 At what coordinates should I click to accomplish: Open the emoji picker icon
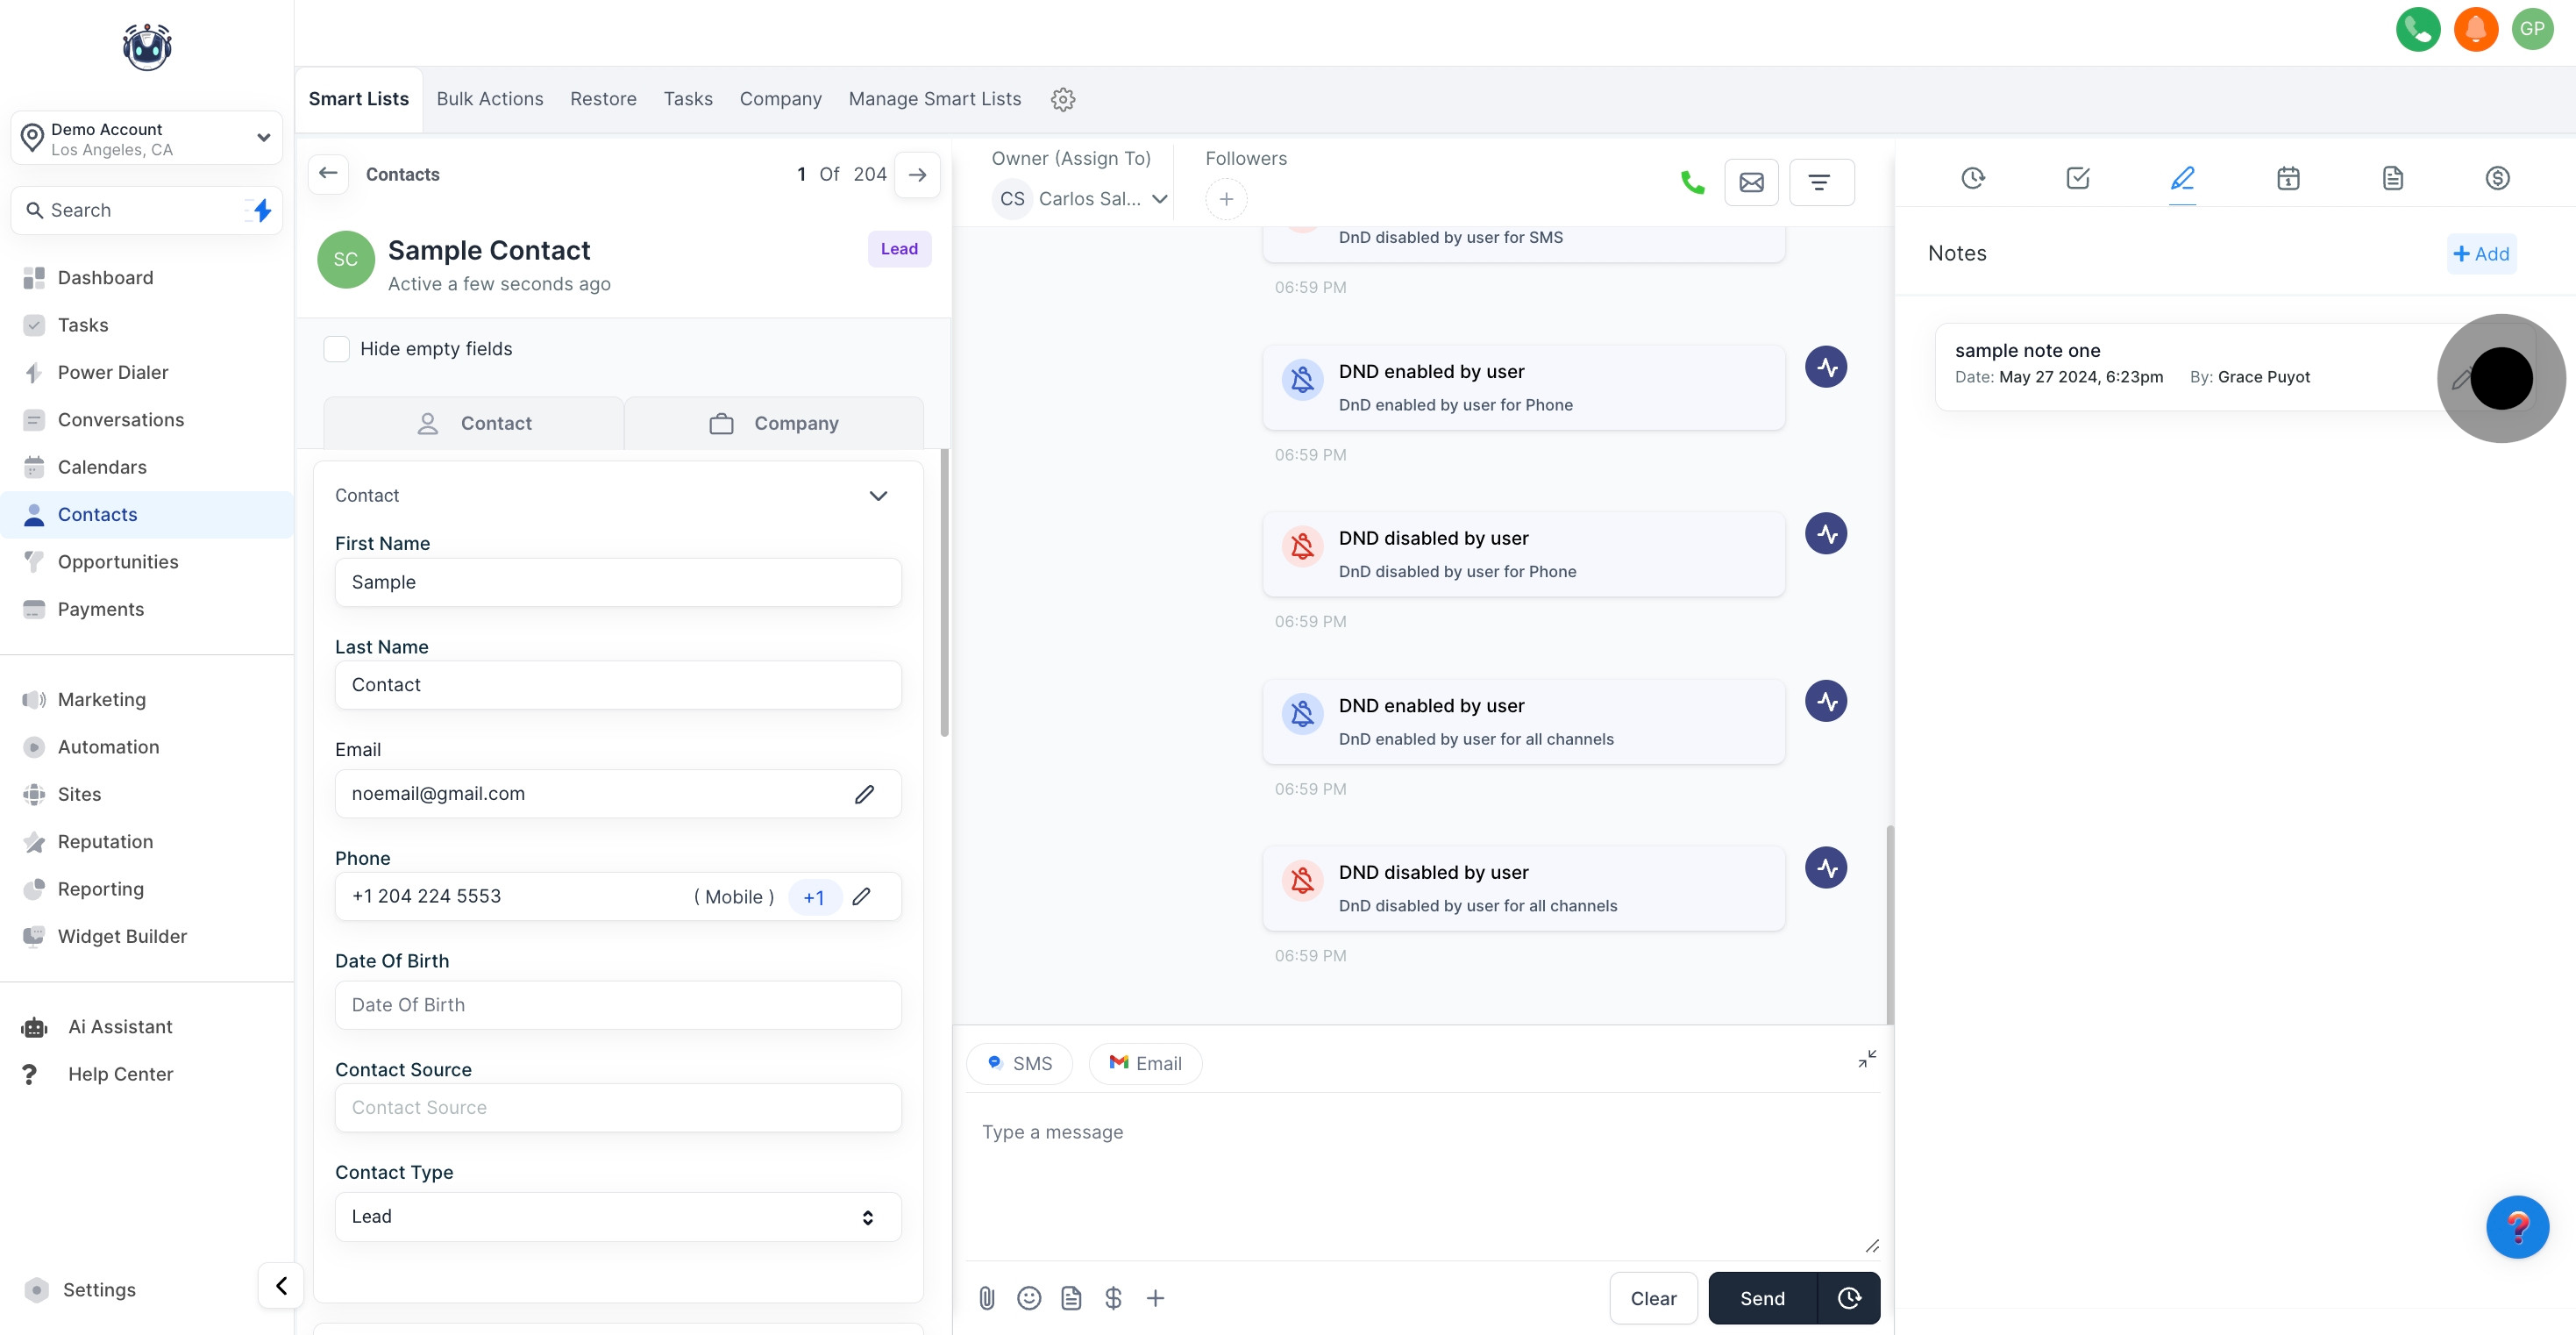pos(1028,1298)
